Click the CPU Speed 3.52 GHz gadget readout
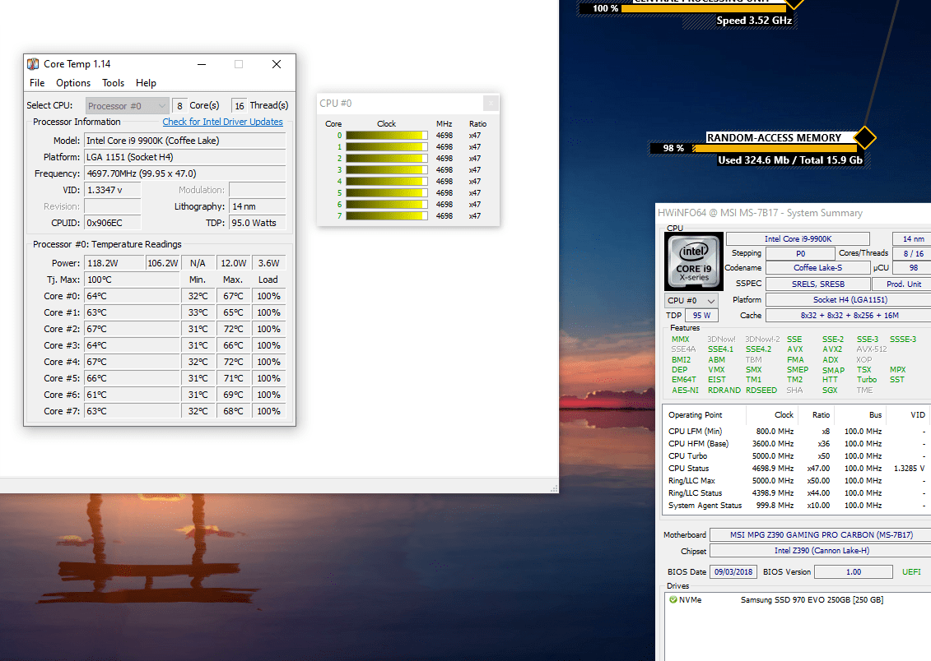The width and height of the screenshot is (931, 661). [753, 21]
